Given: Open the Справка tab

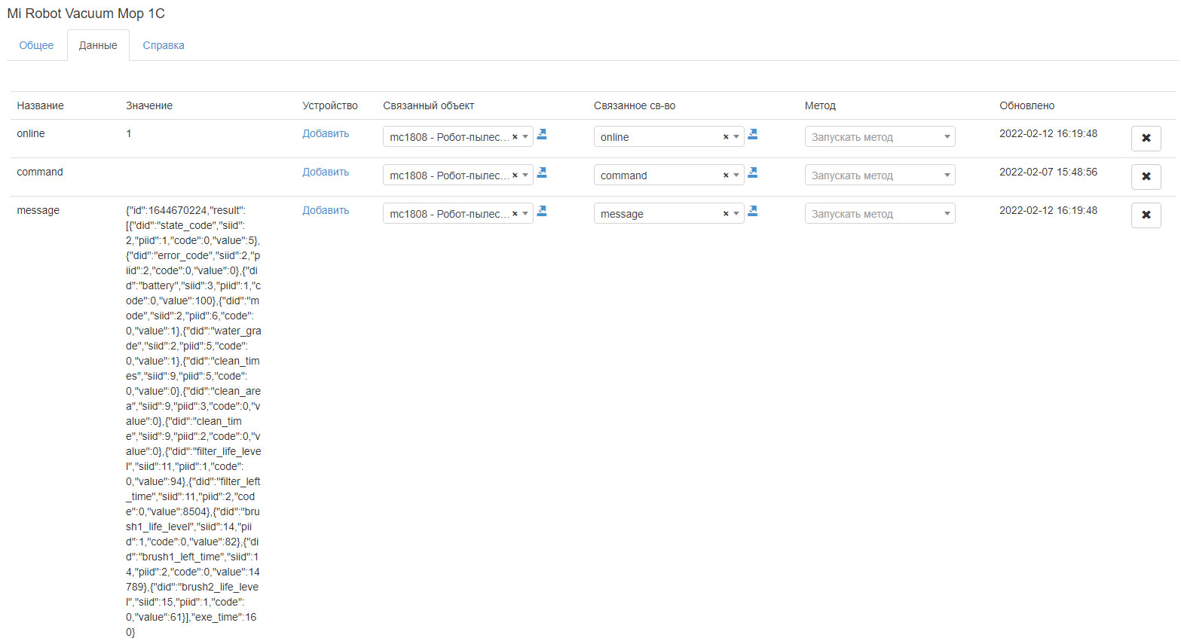Looking at the screenshot, I should [164, 45].
